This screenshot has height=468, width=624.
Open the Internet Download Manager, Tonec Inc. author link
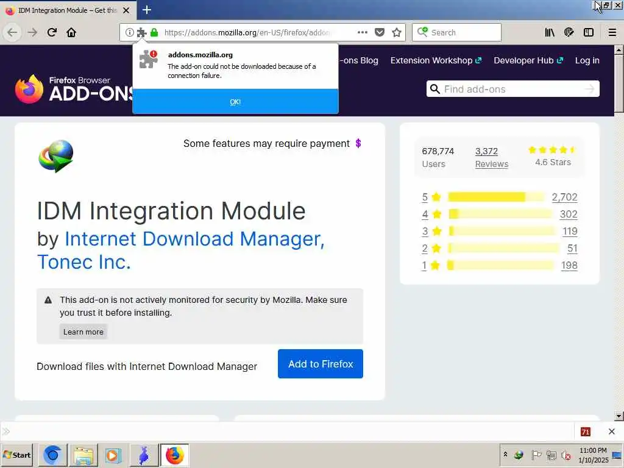pos(180,250)
